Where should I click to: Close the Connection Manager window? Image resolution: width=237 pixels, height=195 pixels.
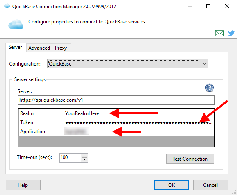[x=227, y=6]
